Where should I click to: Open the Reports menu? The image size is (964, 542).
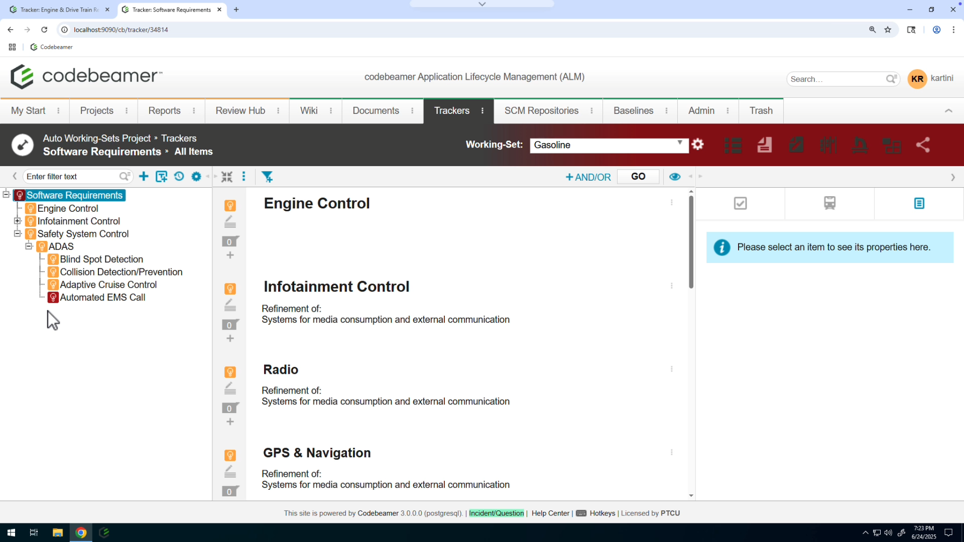(x=164, y=111)
